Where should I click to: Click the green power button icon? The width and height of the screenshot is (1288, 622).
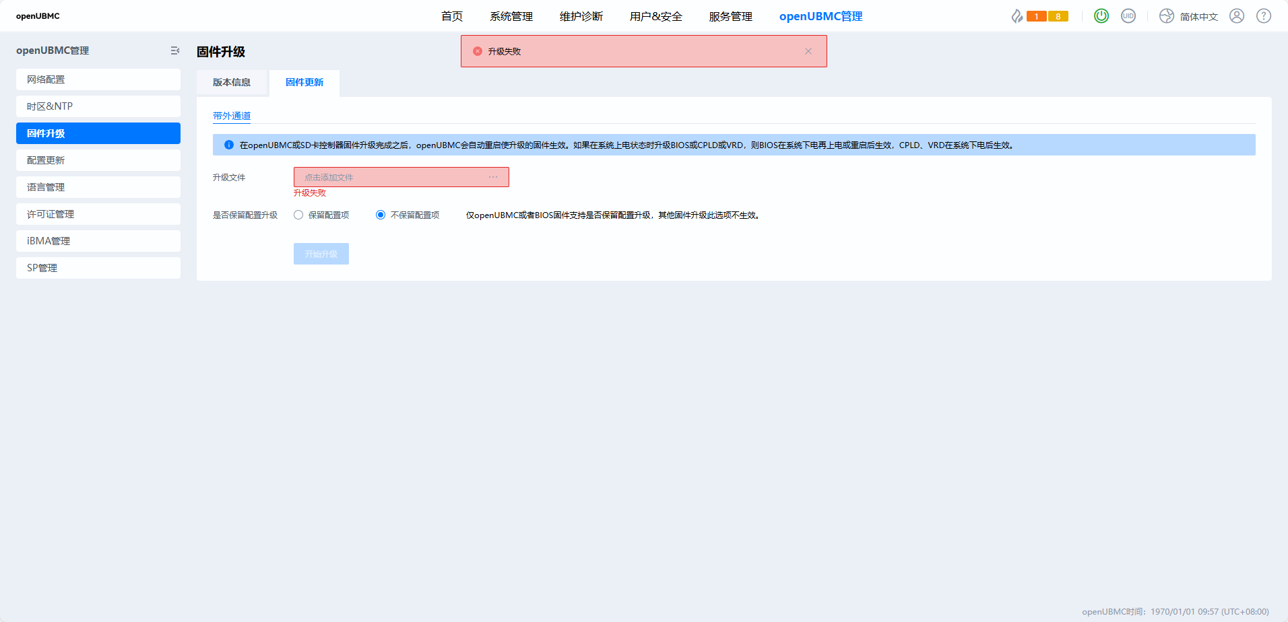click(1101, 16)
